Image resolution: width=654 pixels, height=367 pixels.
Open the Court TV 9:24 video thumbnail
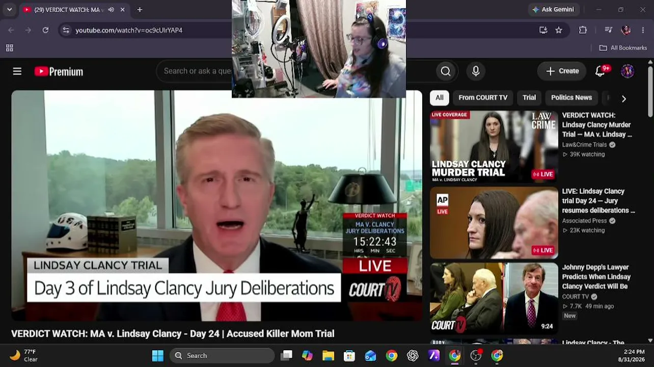(x=494, y=299)
